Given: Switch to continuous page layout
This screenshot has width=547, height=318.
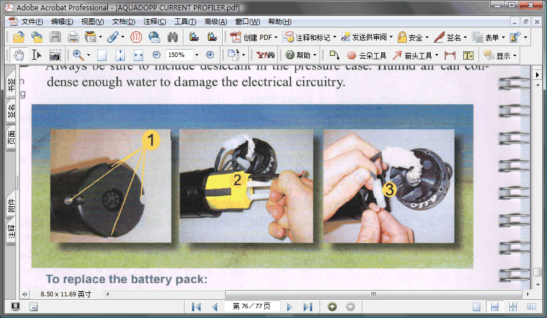Looking at the screenshot, I should 495,307.
